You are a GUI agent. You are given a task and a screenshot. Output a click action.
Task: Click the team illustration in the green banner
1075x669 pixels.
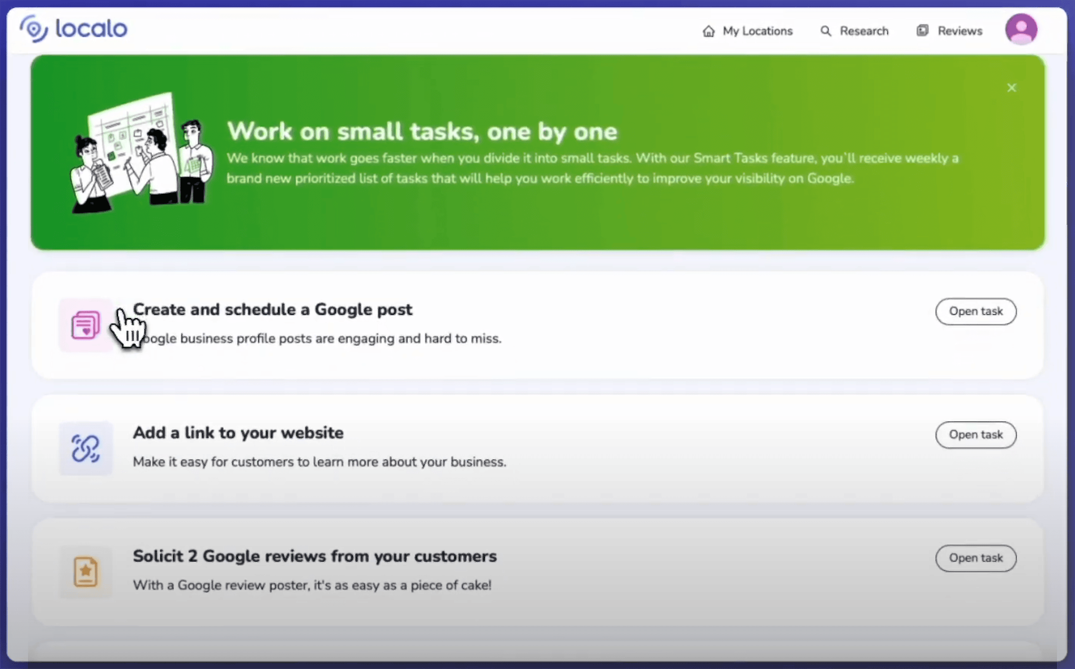[141, 153]
